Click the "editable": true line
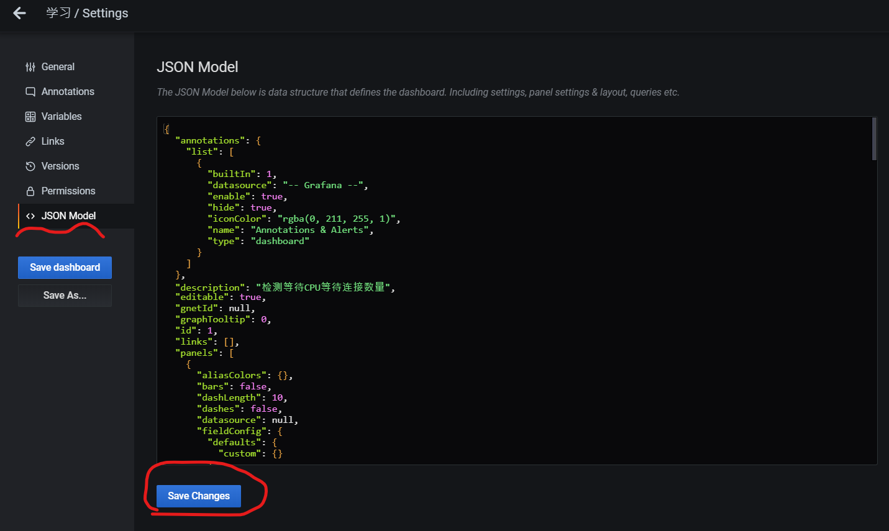This screenshot has width=889, height=531. (221, 297)
